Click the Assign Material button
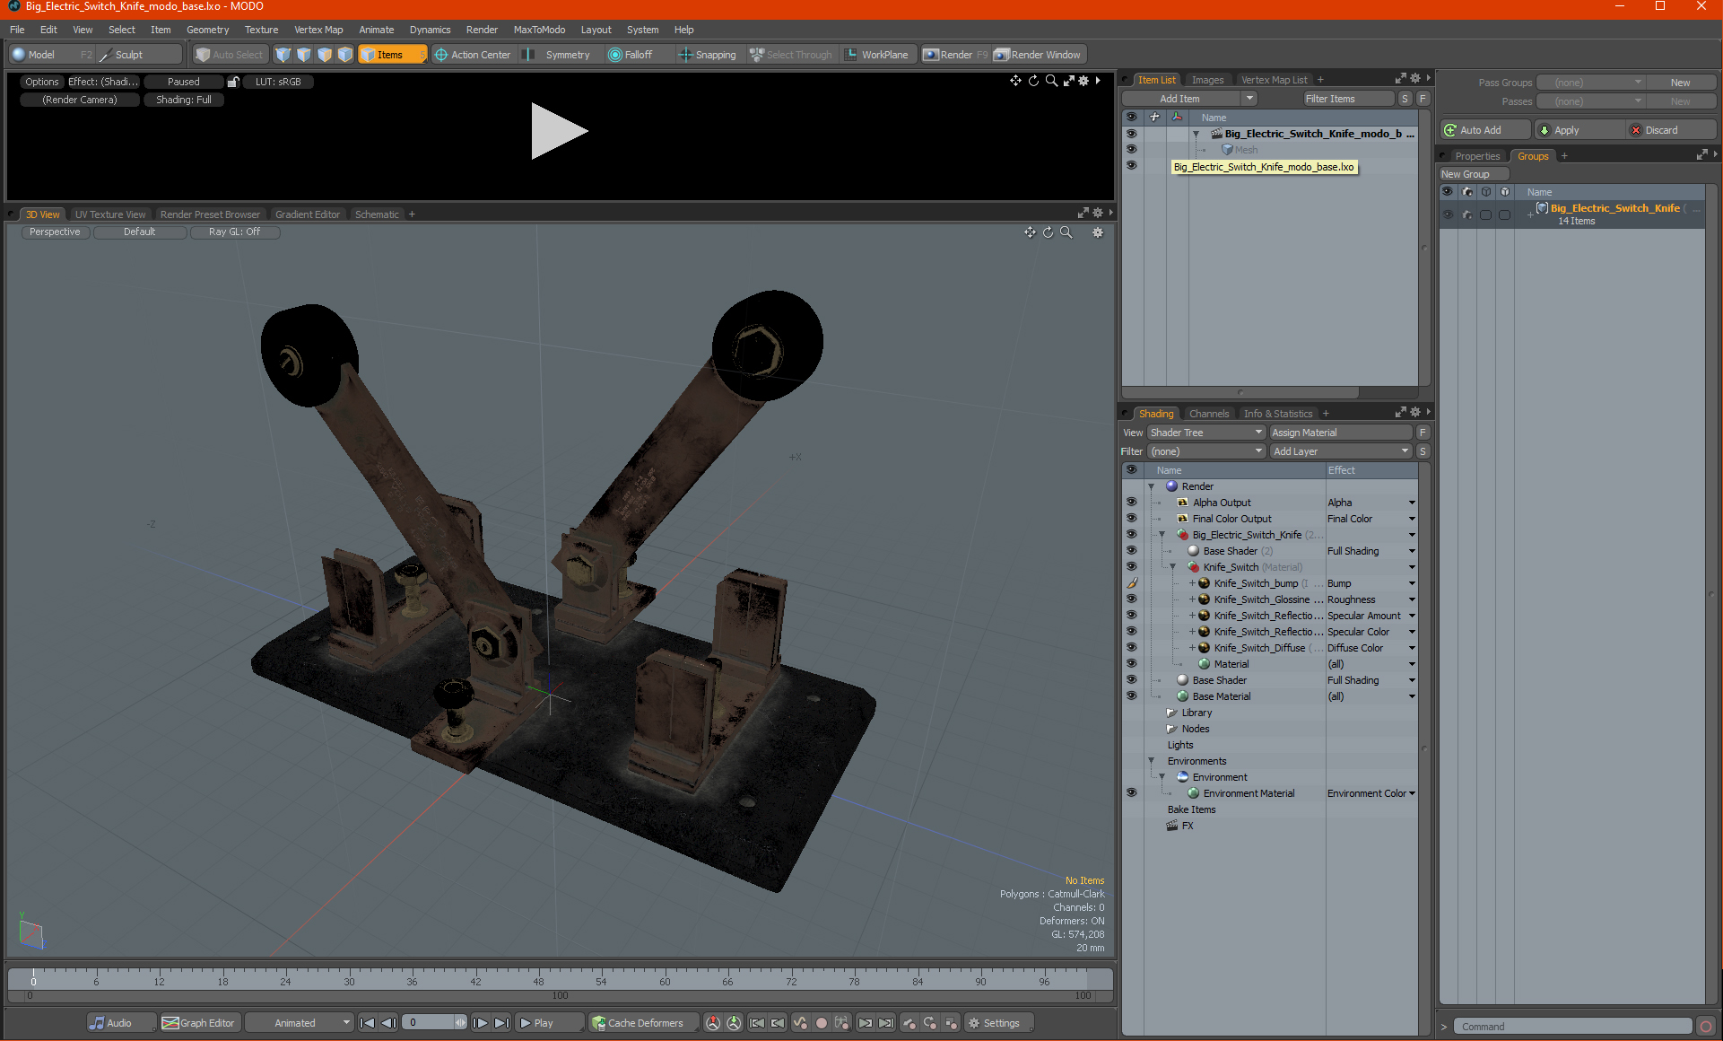This screenshot has height=1041, width=1723. (1340, 433)
